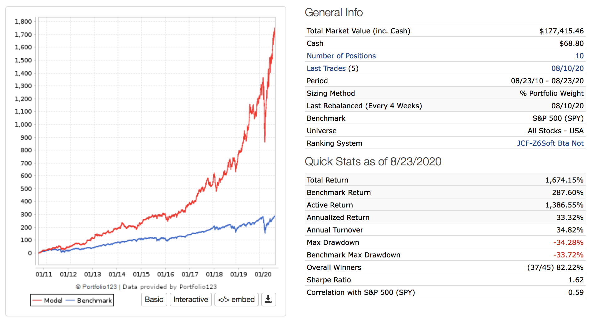Click the S&P 500 (SPY) benchmark value

pyautogui.click(x=558, y=118)
